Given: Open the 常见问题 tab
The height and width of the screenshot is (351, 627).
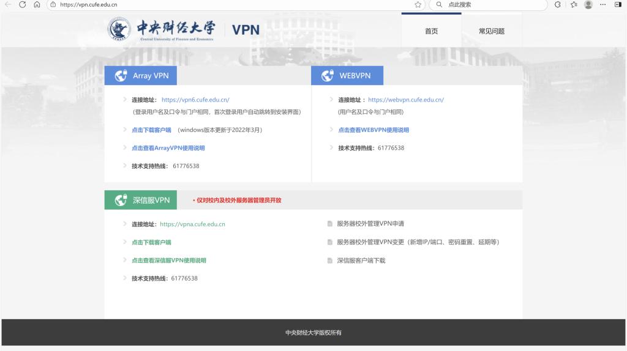Looking at the screenshot, I should 492,31.
